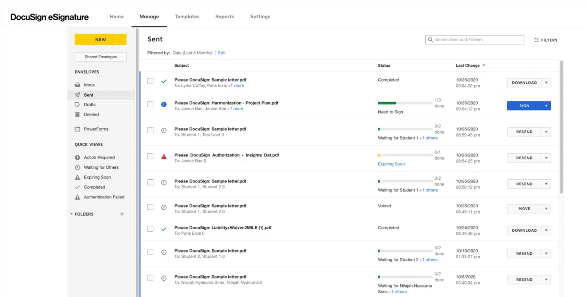This screenshot has height=297, width=587.
Task: Open the PowerForms icon
Action: 77,129
